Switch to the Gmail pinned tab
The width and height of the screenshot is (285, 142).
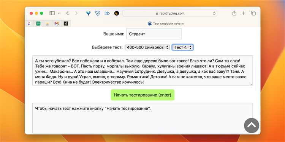(x=57, y=23)
